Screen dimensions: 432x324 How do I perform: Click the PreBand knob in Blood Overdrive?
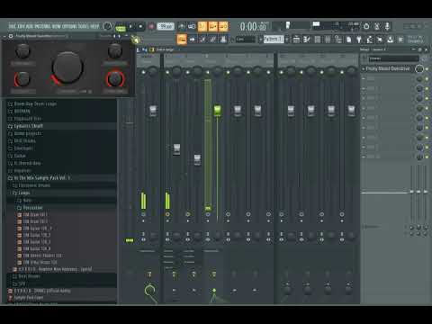22,51
